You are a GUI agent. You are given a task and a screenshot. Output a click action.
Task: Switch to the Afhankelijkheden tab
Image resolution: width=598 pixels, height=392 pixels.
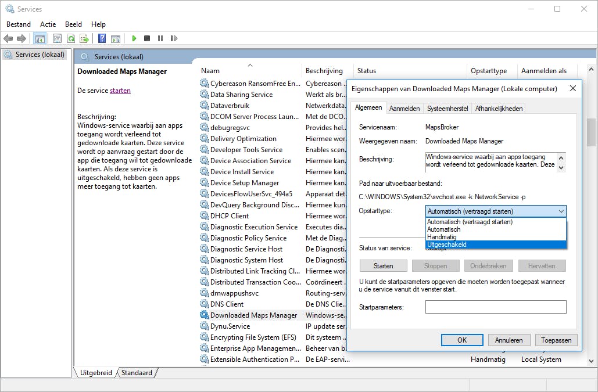[x=499, y=109]
